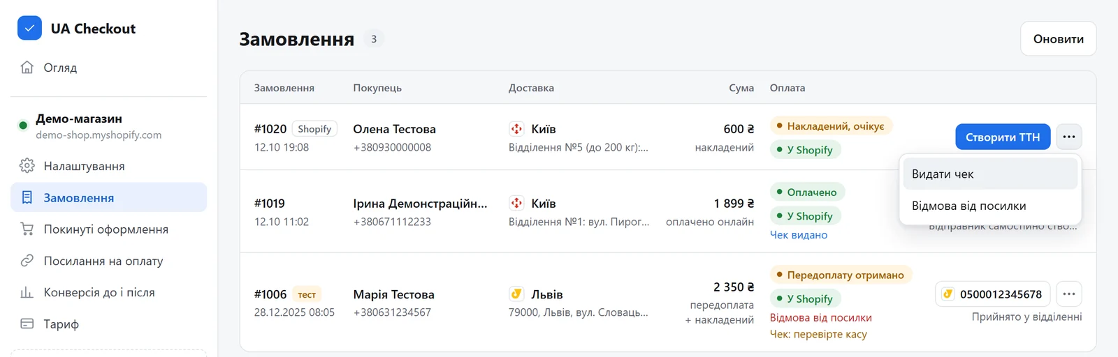Click the Налаштування gear icon
1118x357 pixels.
pyautogui.click(x=27, y=166)
